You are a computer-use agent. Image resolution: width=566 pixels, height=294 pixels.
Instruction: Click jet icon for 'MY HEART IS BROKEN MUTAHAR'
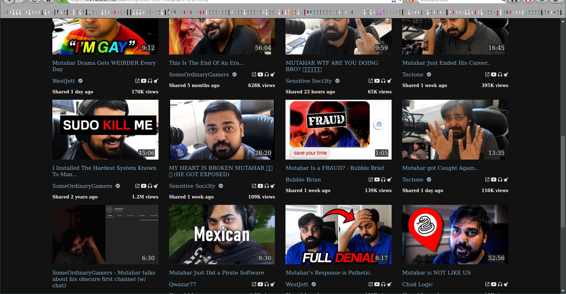[273, 186]
